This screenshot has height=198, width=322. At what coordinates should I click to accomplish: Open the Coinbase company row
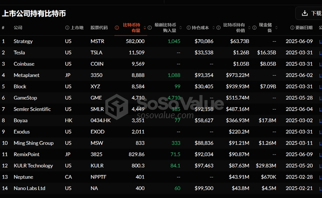coord(161,64)
